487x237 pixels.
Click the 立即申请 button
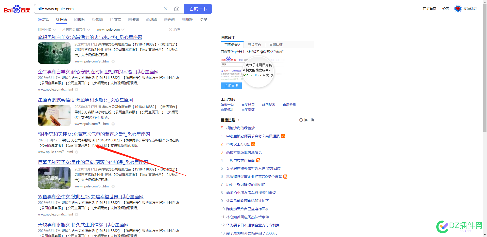click(x=231, y=86)
